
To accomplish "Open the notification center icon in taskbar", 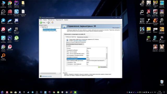I will [164, 92].
